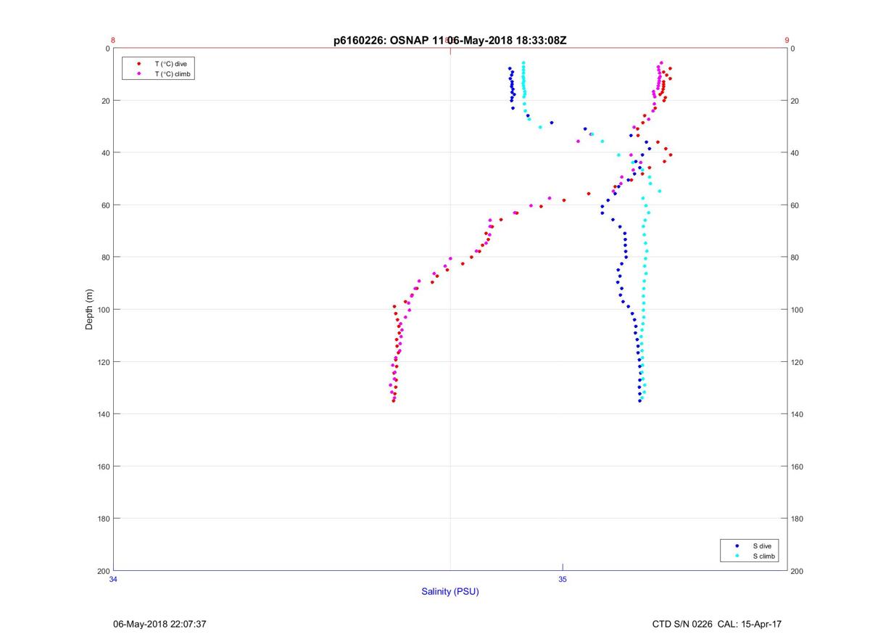Click the 'Depth (m)' y-axis label
This screenshot has height=642, width=870.
[89, 309]
